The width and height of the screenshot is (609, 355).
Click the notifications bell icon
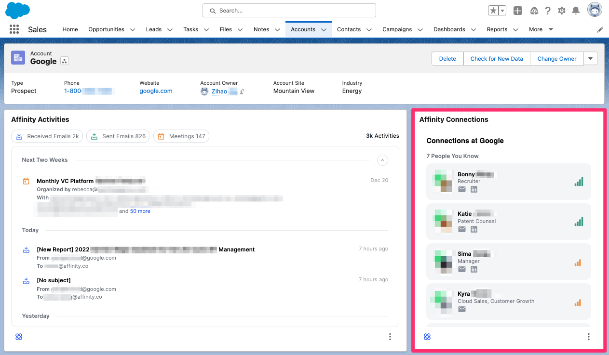point(576,10)
